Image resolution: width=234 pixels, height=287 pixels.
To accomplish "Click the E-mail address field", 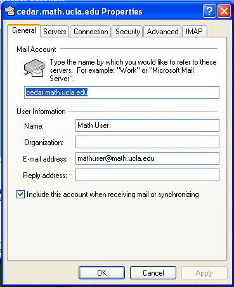I will pyautogui.click(x=147, y=158).
